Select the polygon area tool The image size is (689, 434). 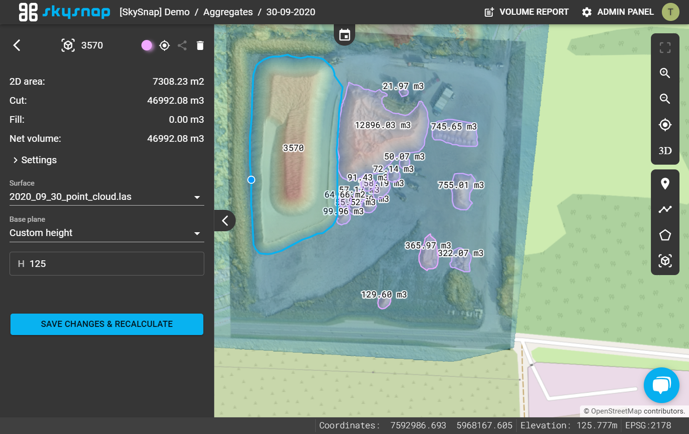(665, 235)
